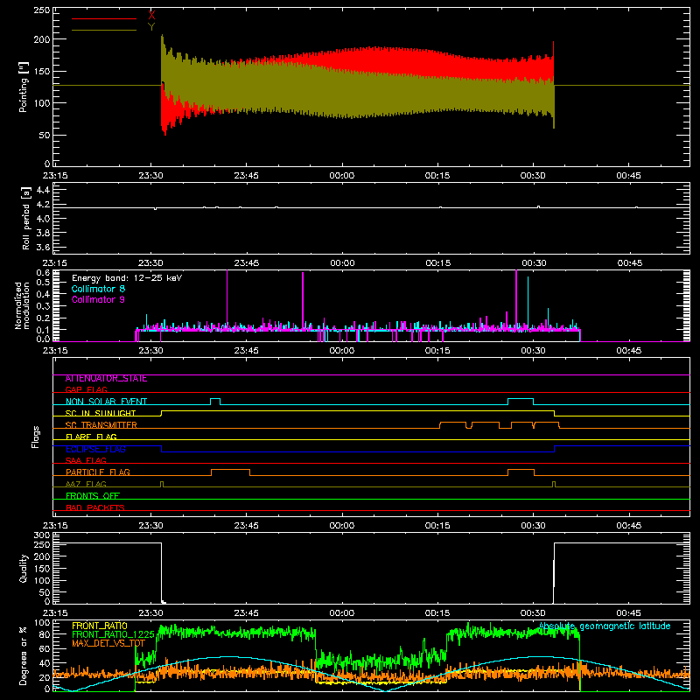Select the SC_TRANSMITTER flag label
The image size is (700, 700).
tap(101, 425)
